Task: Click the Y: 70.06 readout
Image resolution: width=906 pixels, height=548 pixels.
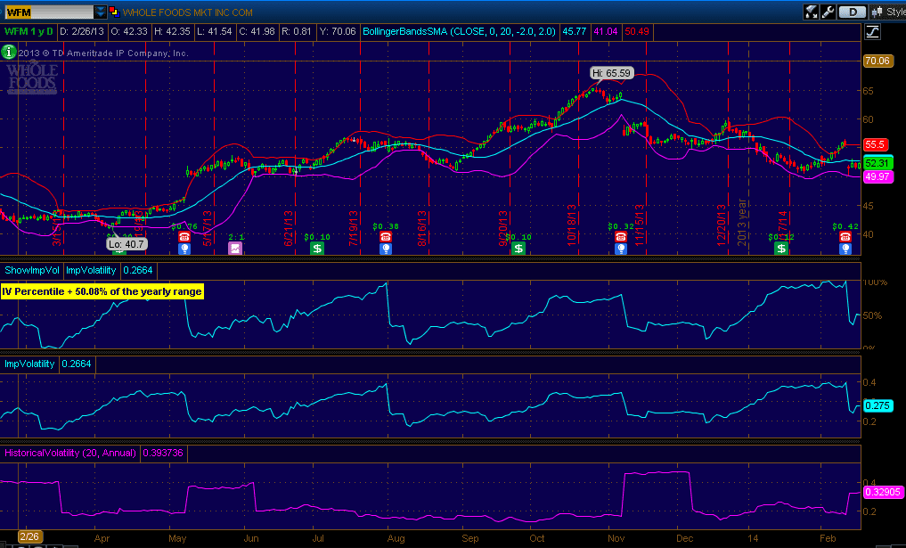Action: click(338, 31)
